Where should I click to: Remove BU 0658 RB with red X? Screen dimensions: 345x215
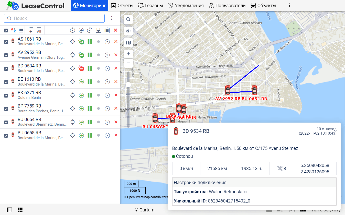[116, 135]
